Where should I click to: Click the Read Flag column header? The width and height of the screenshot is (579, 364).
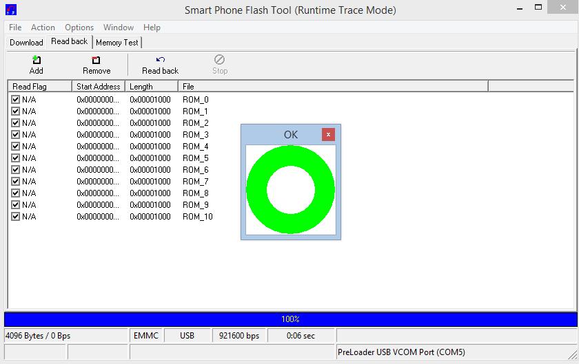(40, 86)
